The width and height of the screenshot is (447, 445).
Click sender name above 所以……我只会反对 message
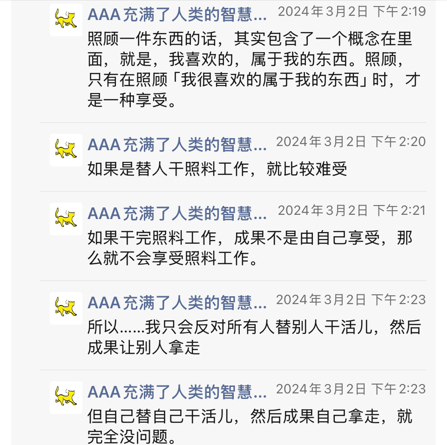click(177, 303)
